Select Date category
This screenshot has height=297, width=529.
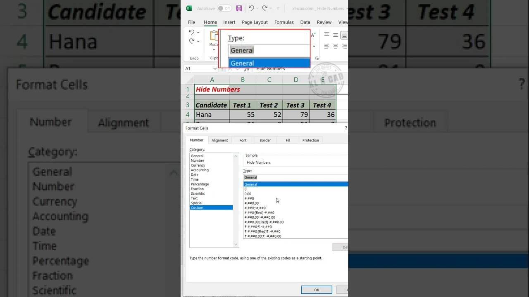tap(211, 175)
